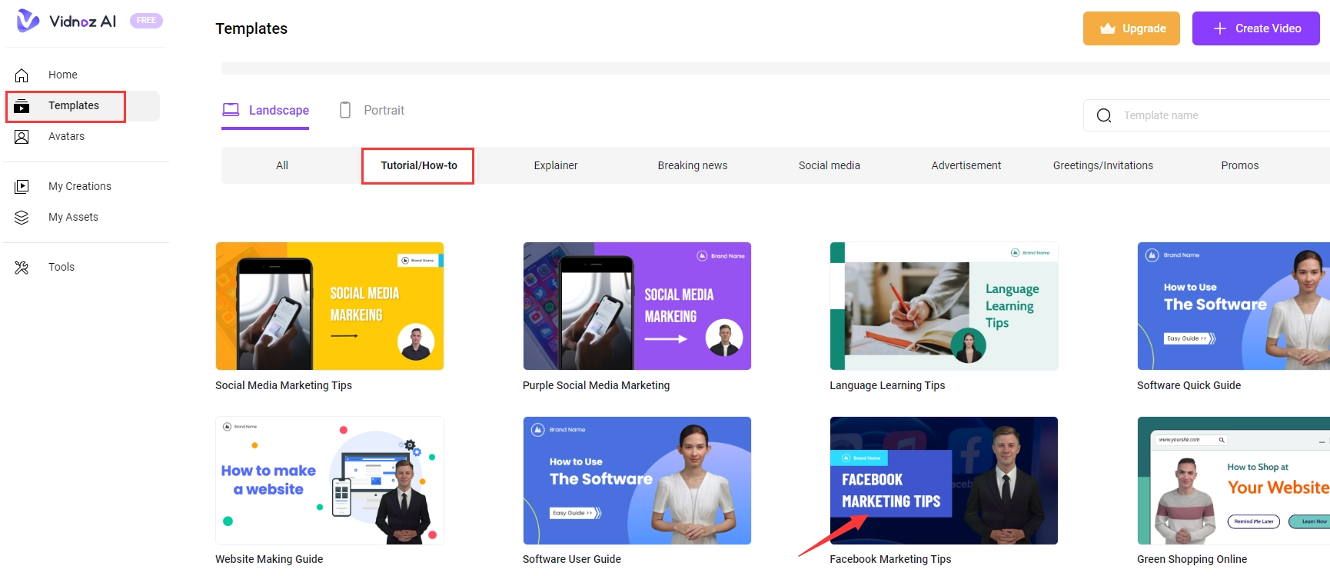
Task: Choose the Breaking news category
Action: pos(692,166)
